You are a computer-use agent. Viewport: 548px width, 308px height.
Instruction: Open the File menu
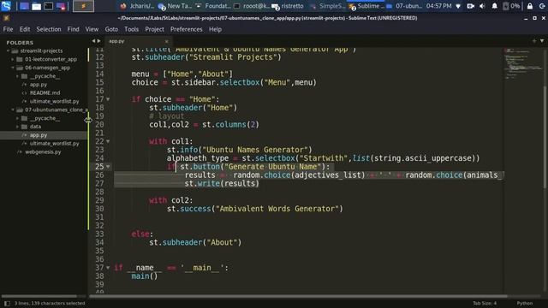tap(8, 29)
